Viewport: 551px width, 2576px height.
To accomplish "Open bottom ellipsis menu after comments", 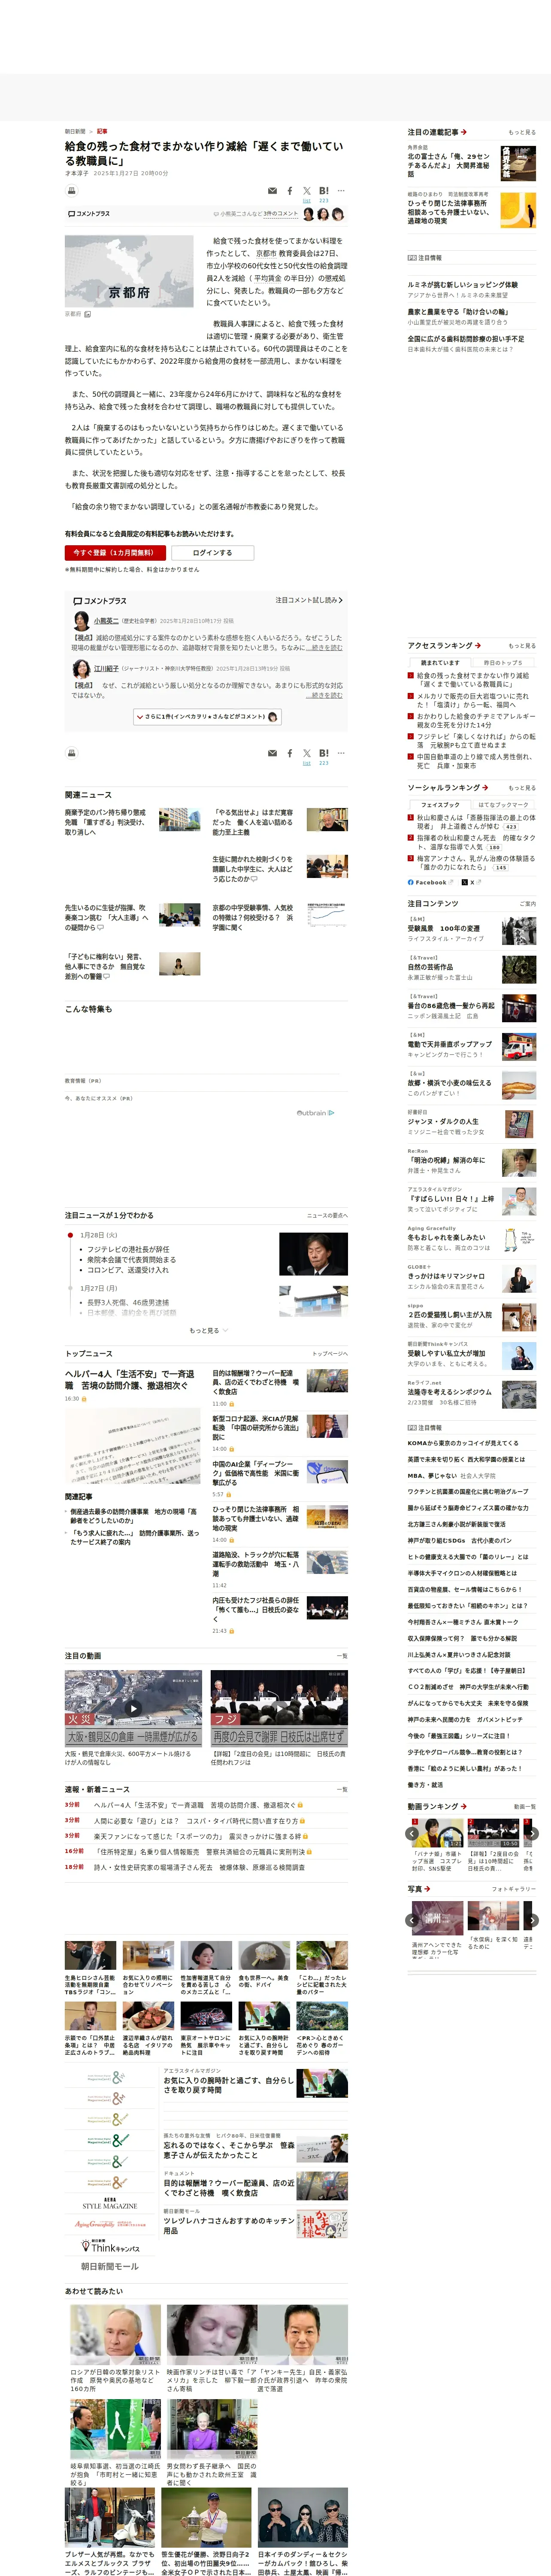I will [341, 753].
